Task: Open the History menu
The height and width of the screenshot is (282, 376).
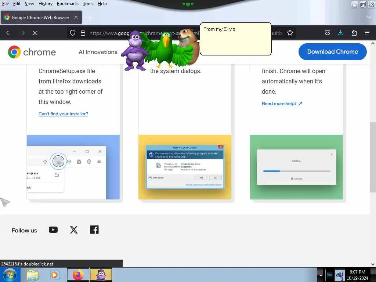Action: coord(45,4)
